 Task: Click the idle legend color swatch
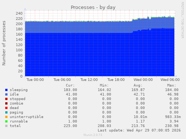click(6, 94)
